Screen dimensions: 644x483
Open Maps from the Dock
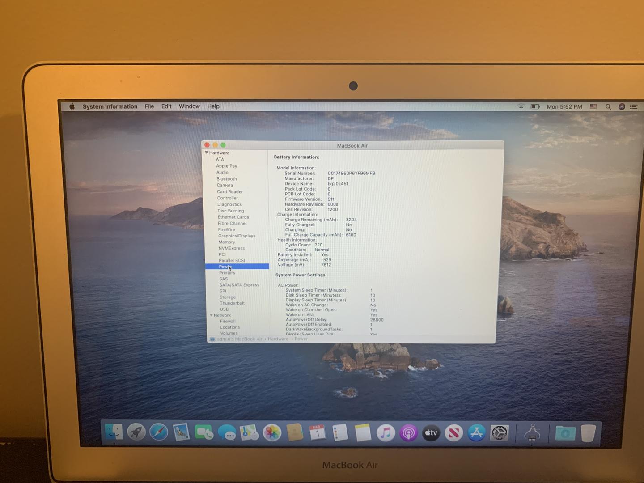coord(250,432)
